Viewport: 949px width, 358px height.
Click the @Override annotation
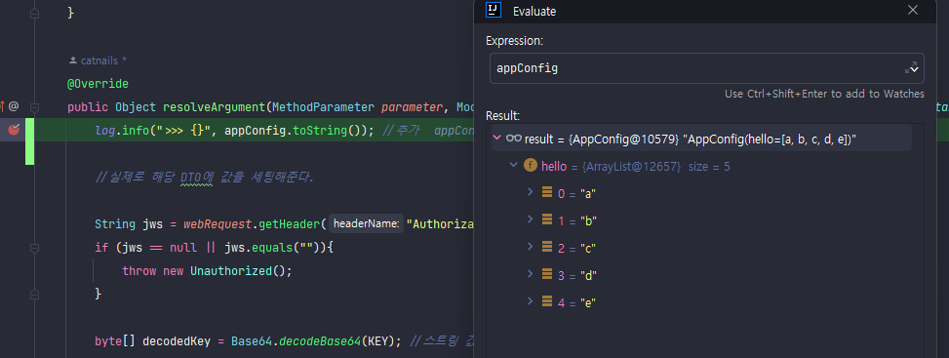coord(98,84)
